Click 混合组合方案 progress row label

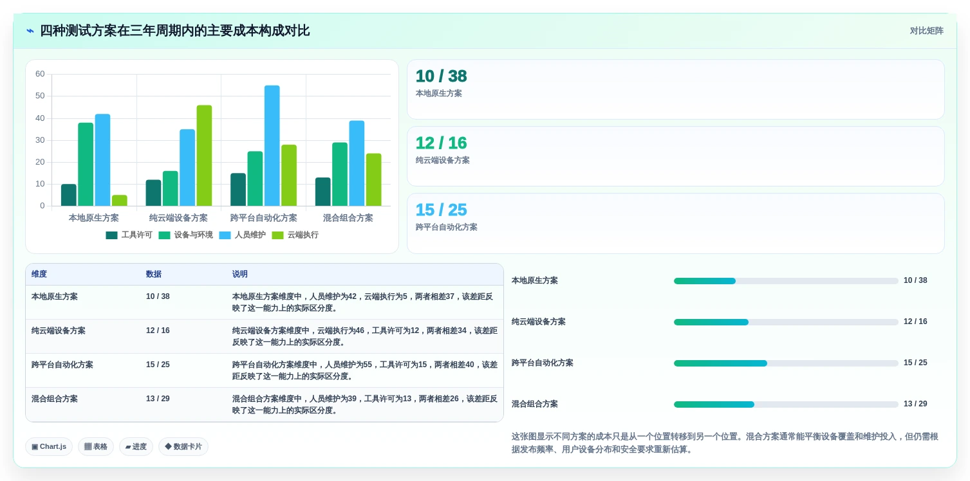pos(535,404)
